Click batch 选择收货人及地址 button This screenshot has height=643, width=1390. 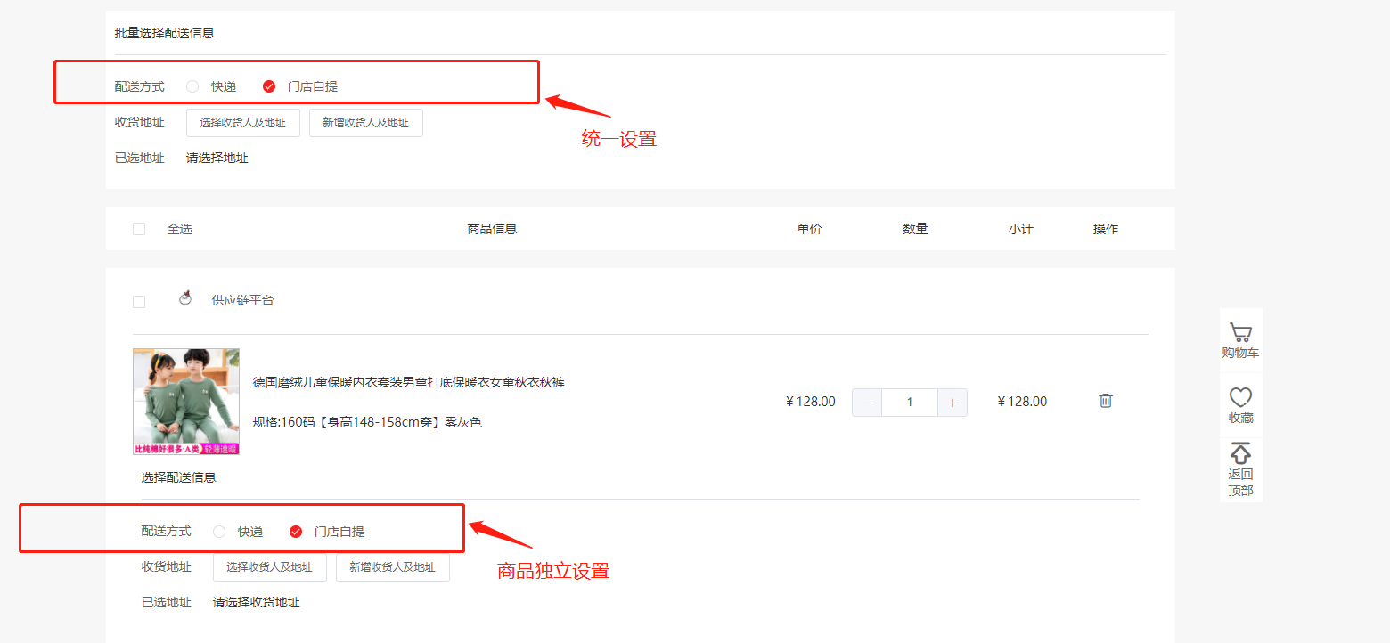(x=243, y=123)
